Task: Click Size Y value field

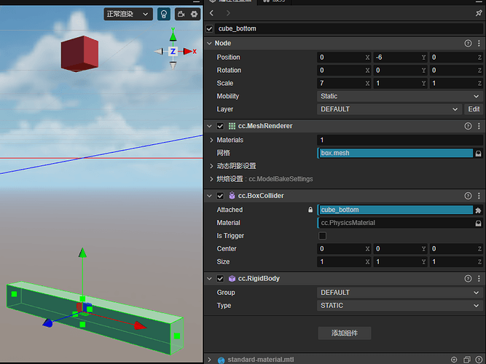Action: [400, 262]
